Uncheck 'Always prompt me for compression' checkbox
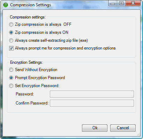Screen dimensions: 143x139 coord(11,48)
